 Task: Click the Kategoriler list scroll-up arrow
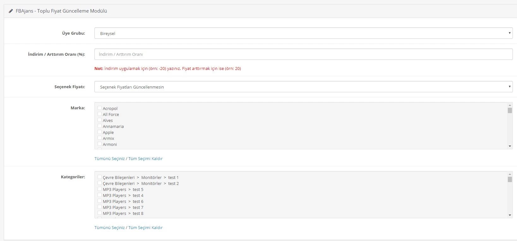click(510, 174)
